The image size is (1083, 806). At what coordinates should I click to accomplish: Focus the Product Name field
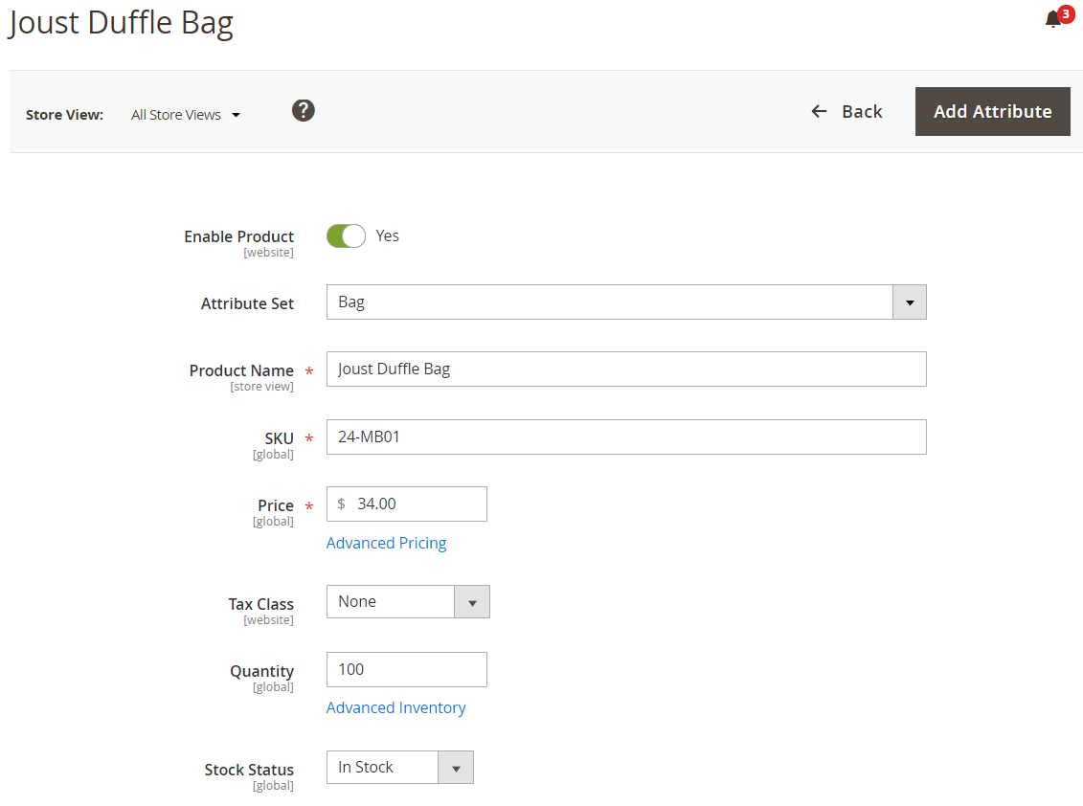point(626,369)
